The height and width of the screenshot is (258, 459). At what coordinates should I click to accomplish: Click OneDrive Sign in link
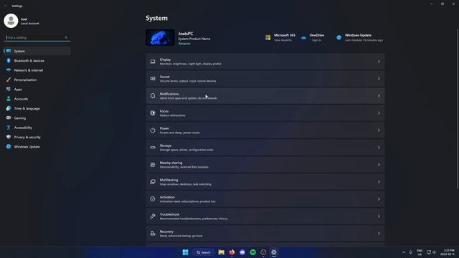316,40
